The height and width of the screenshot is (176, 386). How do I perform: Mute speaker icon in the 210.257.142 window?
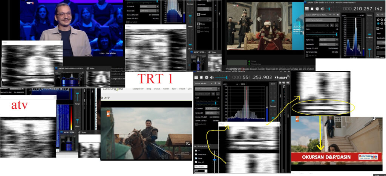(323, 8)
